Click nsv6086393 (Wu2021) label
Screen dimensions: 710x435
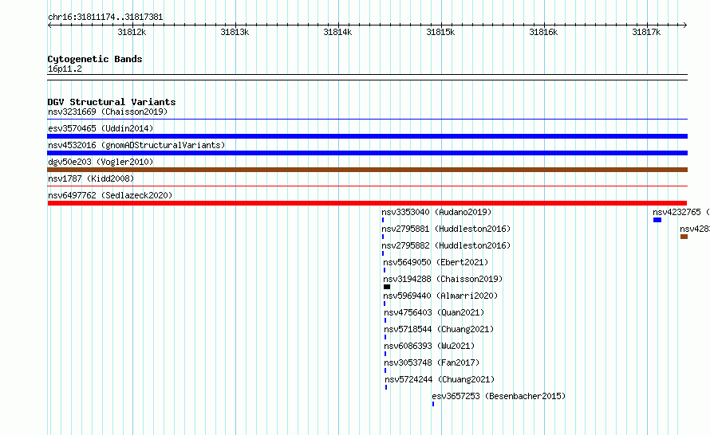[x=429, y=346]
